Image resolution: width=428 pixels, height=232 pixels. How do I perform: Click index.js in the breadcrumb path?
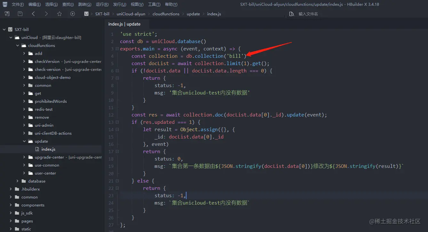(214, 14)
